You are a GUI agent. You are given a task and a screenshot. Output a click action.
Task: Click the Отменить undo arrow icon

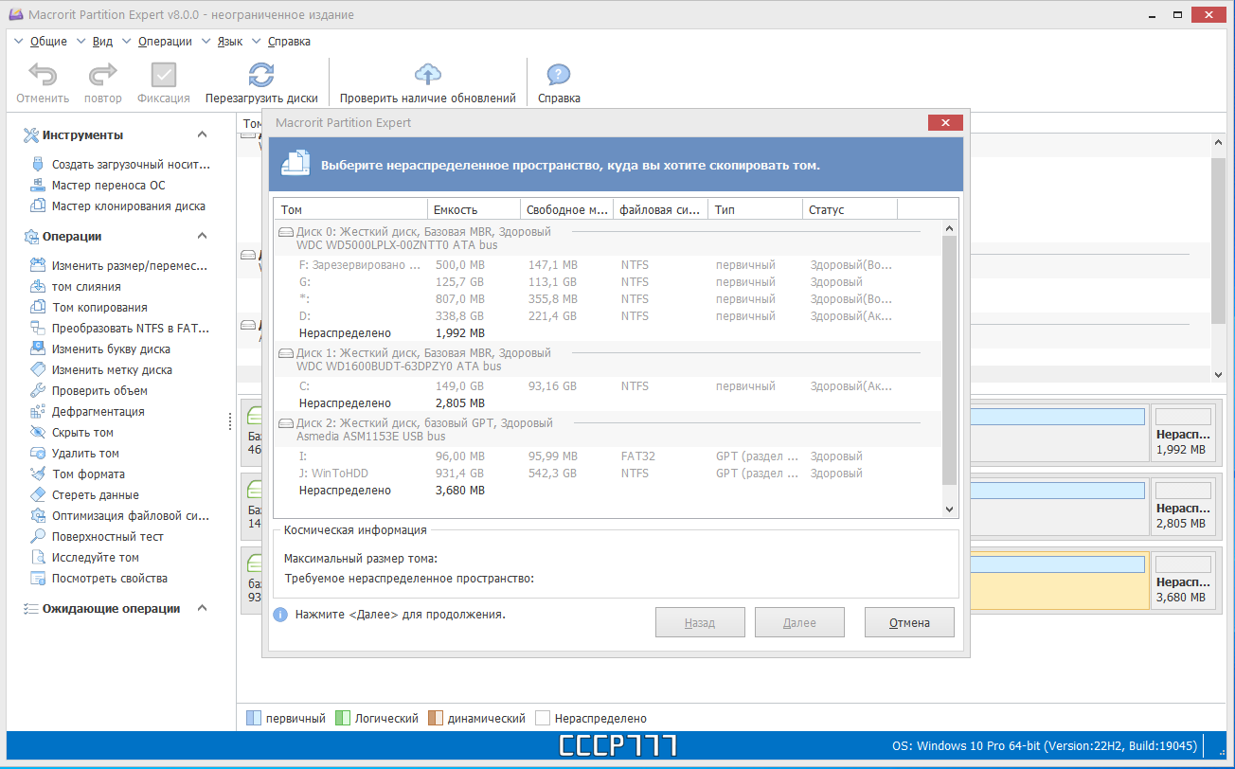pyautogui.click(x=43, y=75)
